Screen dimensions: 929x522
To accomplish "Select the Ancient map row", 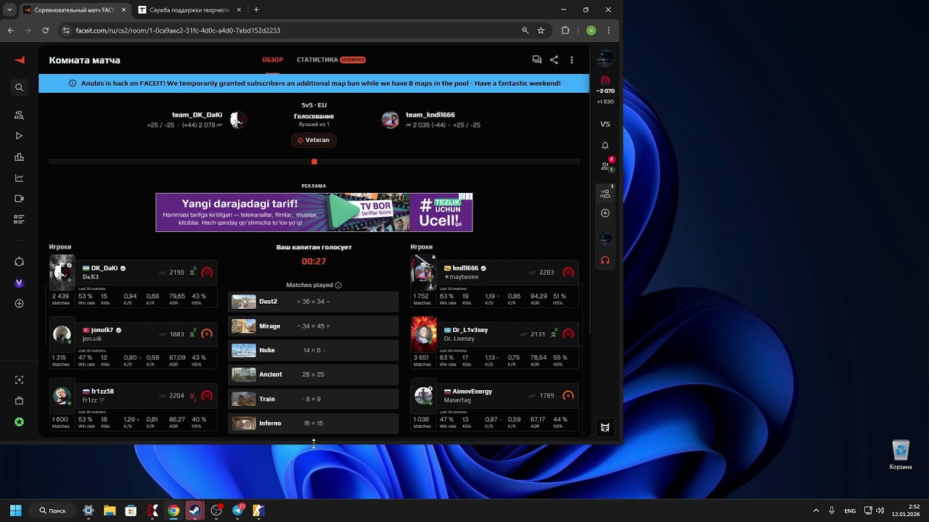I will [x=314, y=375].
